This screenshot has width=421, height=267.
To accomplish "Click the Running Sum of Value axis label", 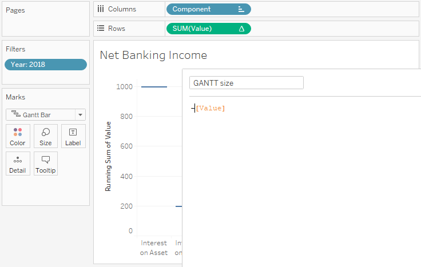I will pyautogui.click(x=108, y=157).
